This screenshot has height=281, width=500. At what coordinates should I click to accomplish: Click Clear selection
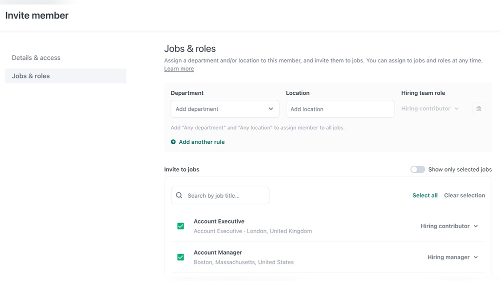464,196
